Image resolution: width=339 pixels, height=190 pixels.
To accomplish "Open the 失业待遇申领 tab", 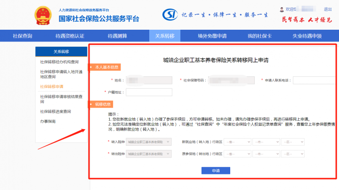I will coord(307,36).
